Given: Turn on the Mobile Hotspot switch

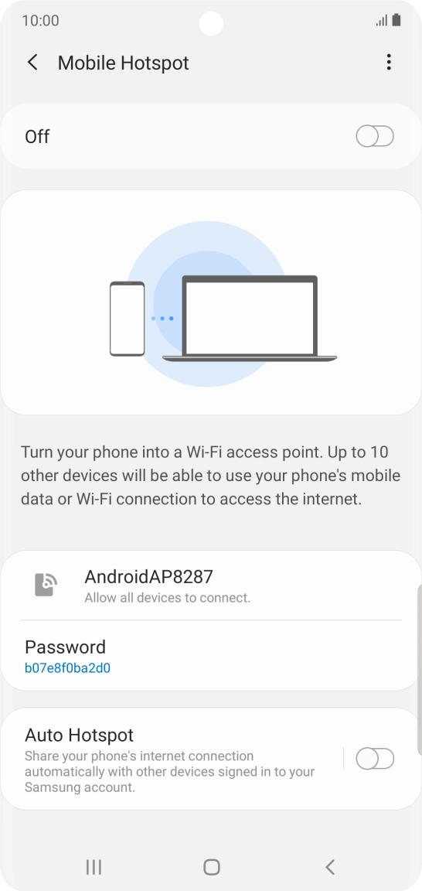Looking at the screenshot, I should [x=375, y=136].
